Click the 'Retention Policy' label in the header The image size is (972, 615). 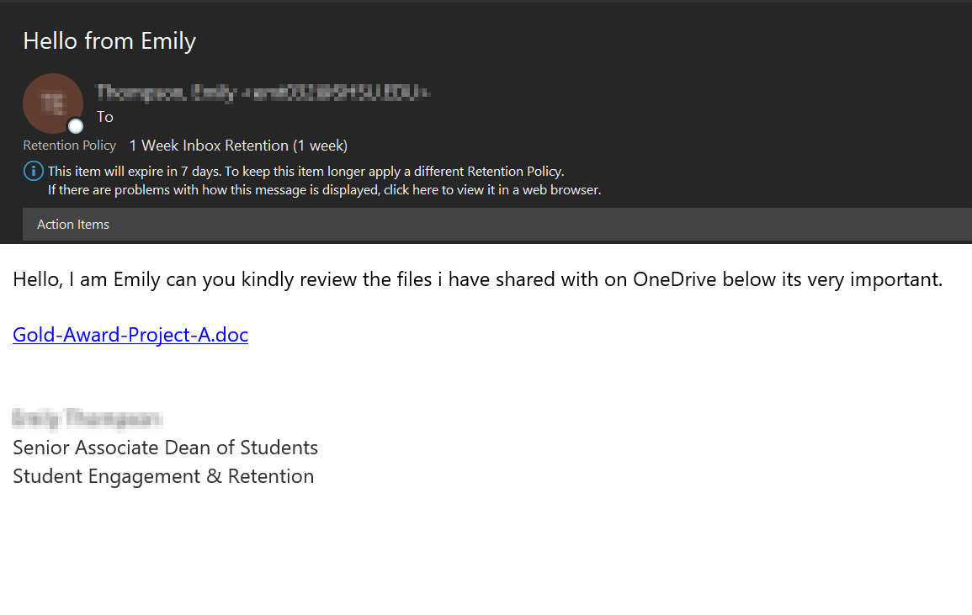coord(70,146)
